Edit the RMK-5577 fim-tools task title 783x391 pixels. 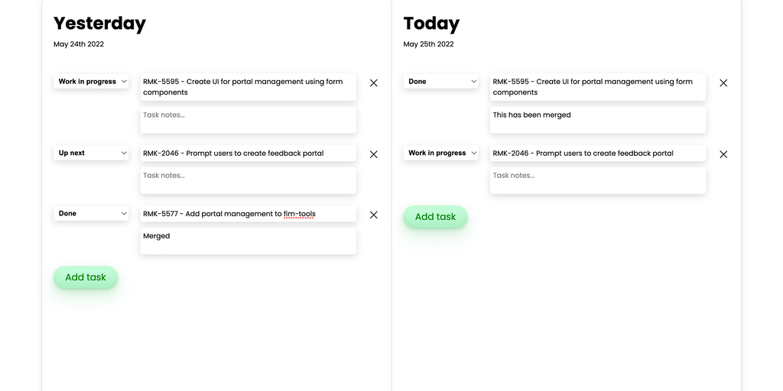248,214
